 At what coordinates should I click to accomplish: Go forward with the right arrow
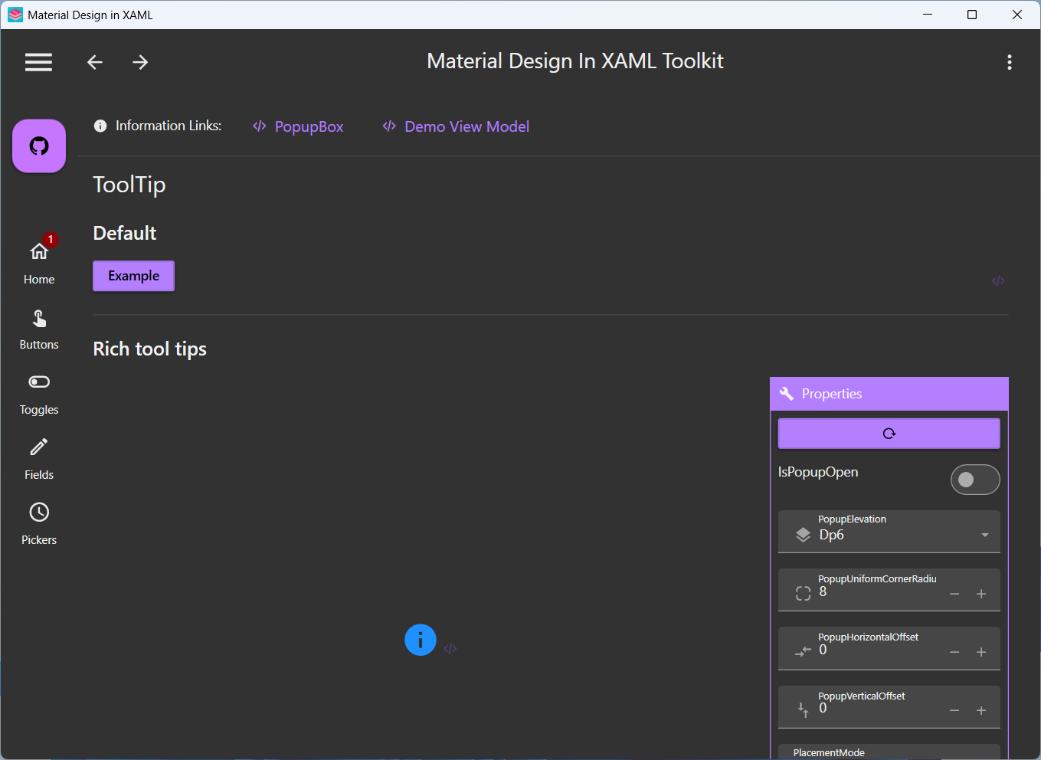point(140,62)
